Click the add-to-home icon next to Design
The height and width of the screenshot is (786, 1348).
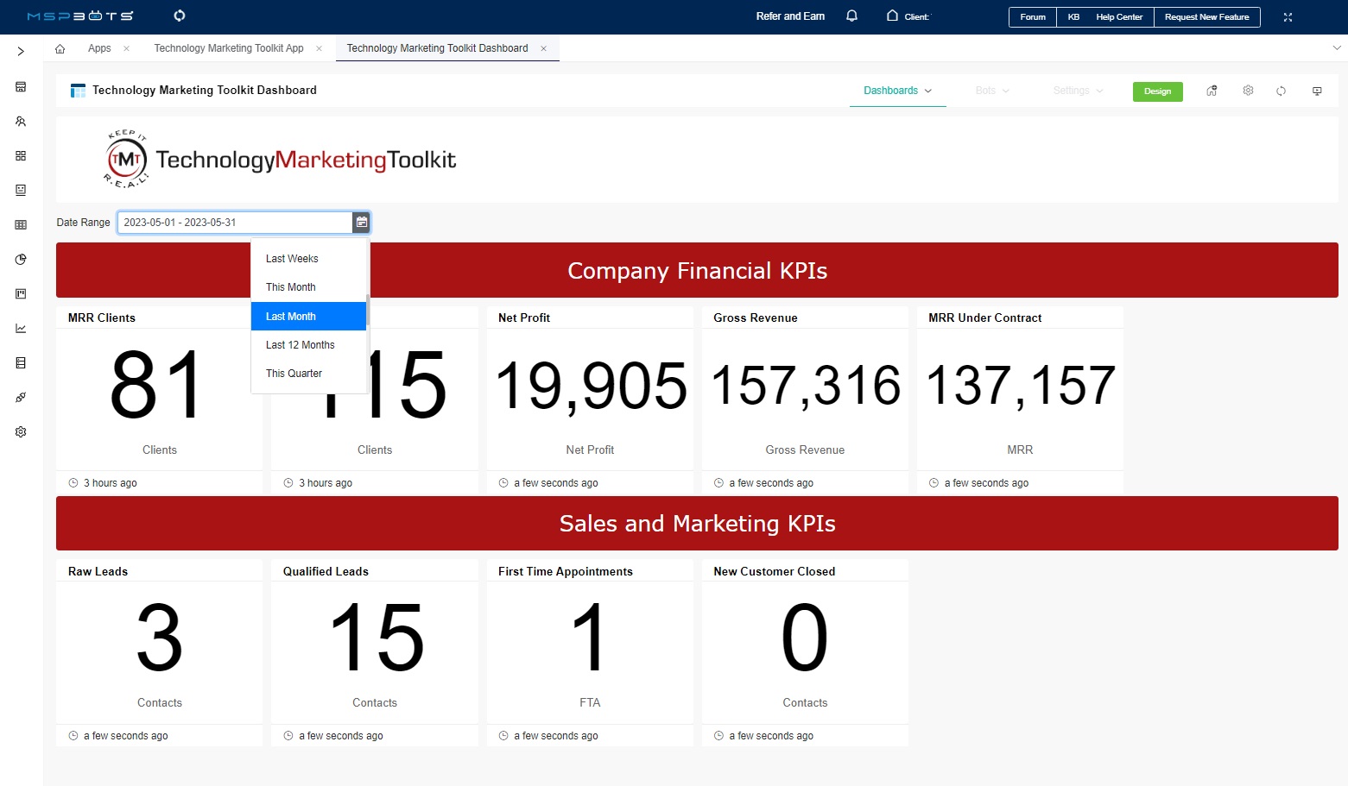click(x=1212, y=91)
